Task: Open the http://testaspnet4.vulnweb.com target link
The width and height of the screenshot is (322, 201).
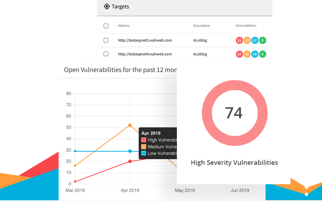Action: (x=145, y=54)
